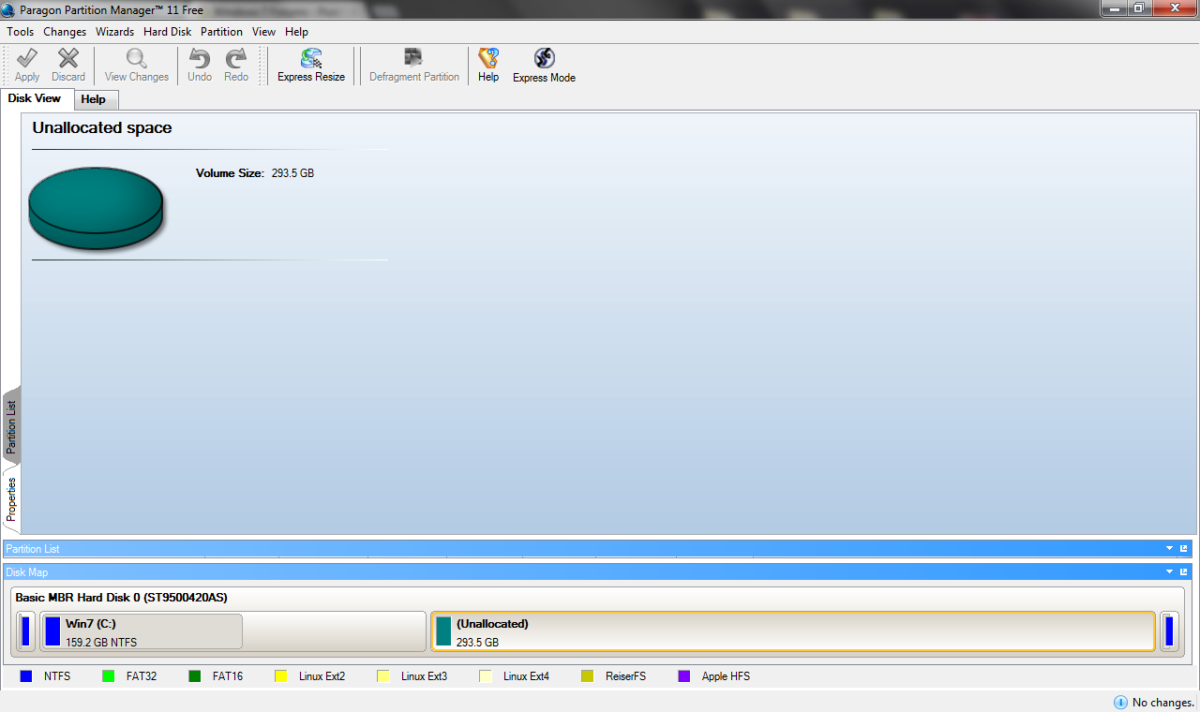Open the Disk Map panel dropdown arrow
Image resolution: width=1200 pixels, height=712 pixels.
pos(1169,571)
